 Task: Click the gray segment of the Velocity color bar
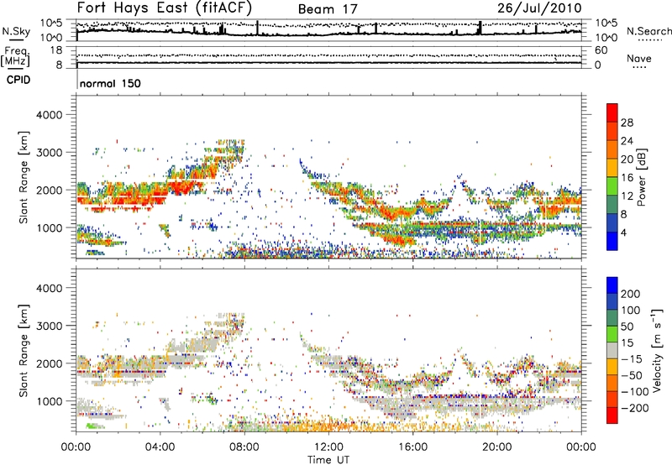click(612, 350)
